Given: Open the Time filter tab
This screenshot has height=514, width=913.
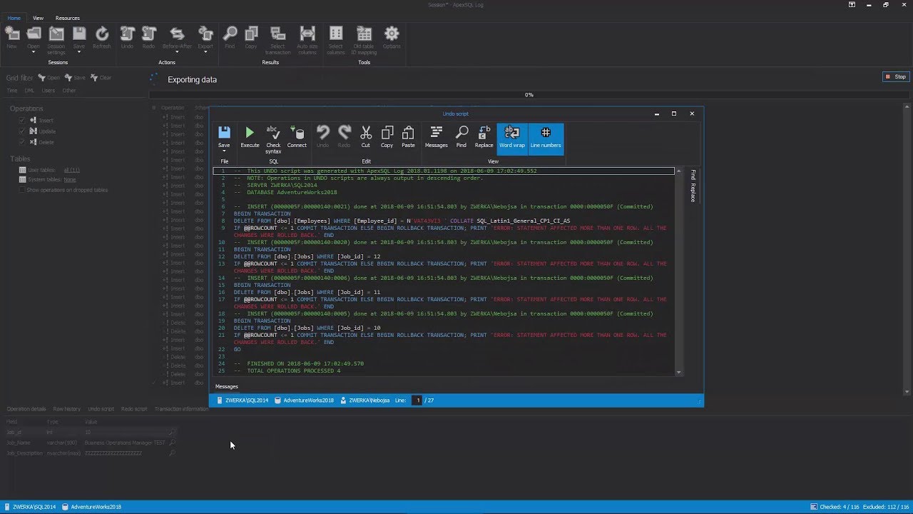Looking at the screenshot, I should point(12,91).
